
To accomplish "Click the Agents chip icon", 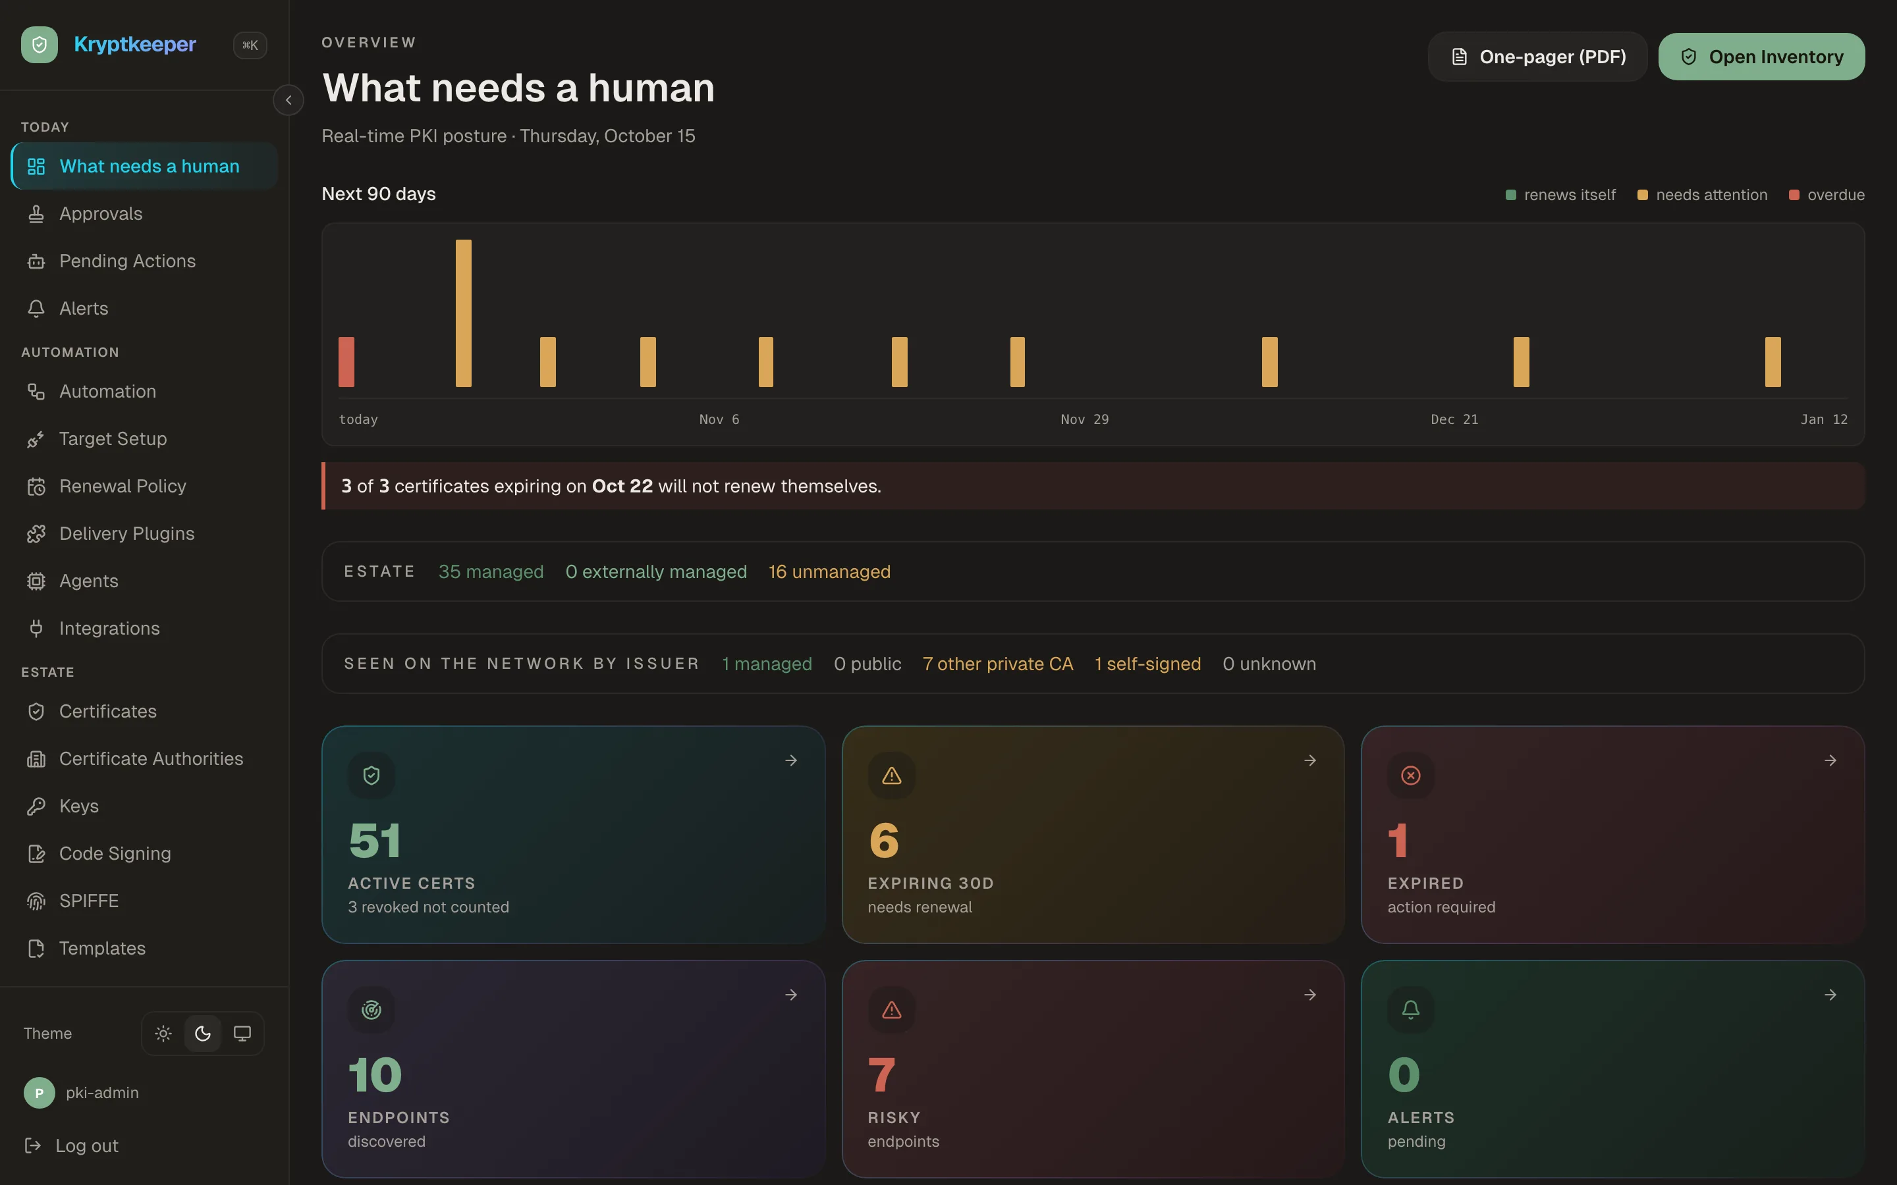I will pyautogui.click(x=36, y=581).
